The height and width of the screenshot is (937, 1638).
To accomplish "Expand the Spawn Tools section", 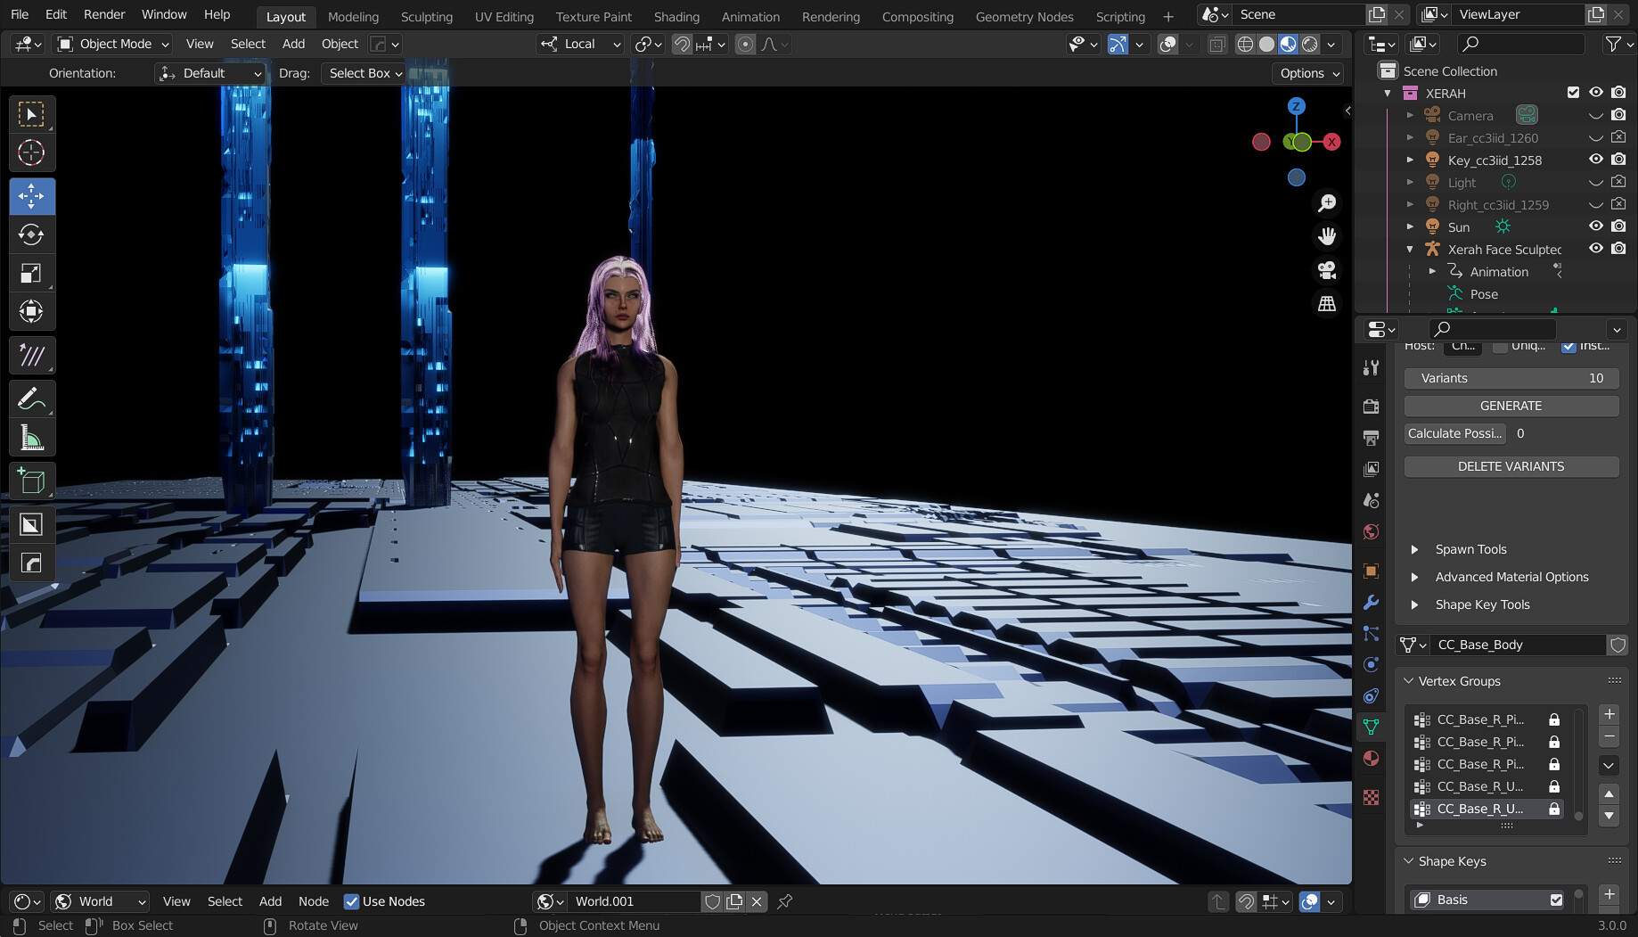I will pyautogui.click(x=1470, y=549).
